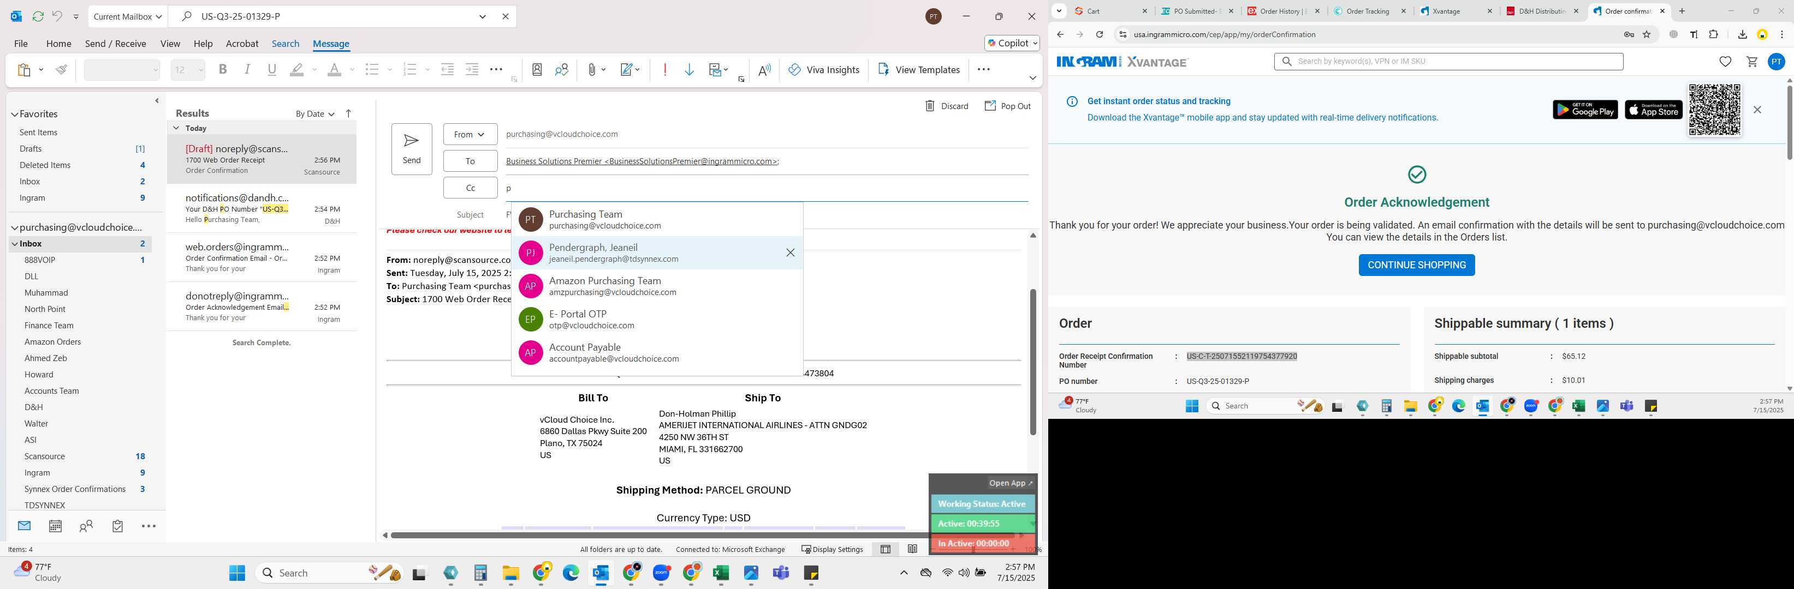Toggle bold formatting

[x=223, y=70]
